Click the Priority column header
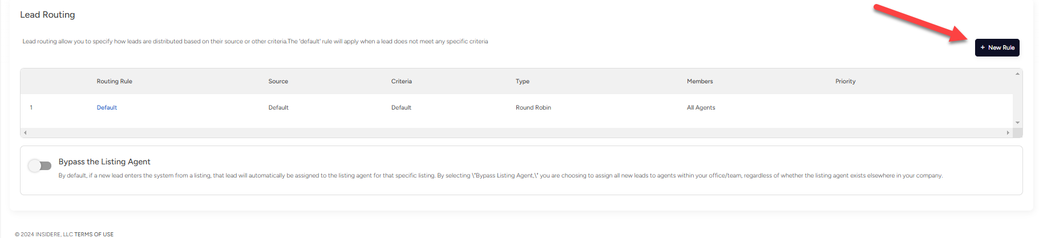 pyautogui.click(x=845, y=81)
